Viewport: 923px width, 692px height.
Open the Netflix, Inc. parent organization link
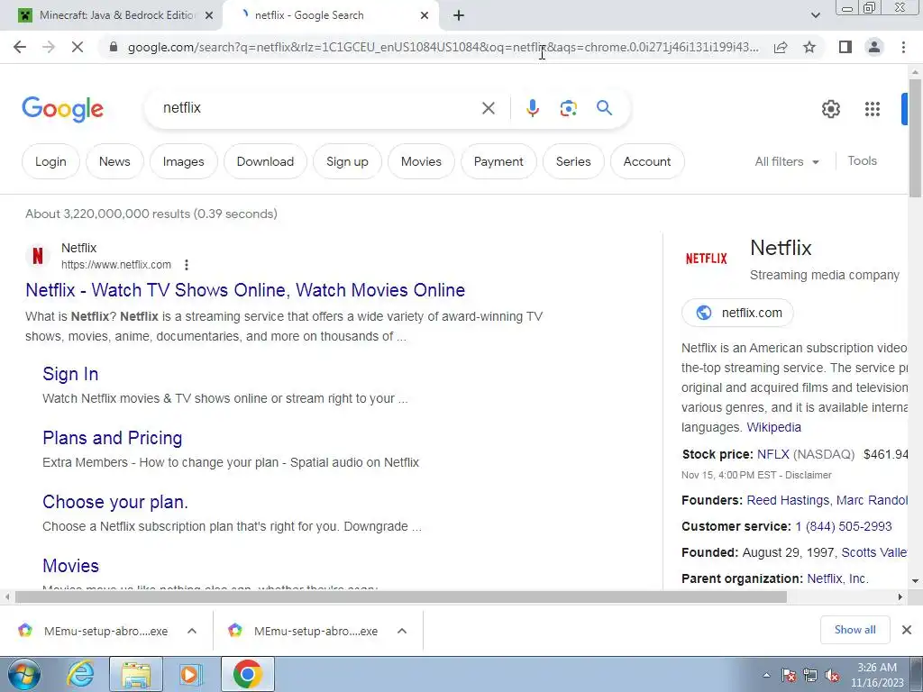837,578
